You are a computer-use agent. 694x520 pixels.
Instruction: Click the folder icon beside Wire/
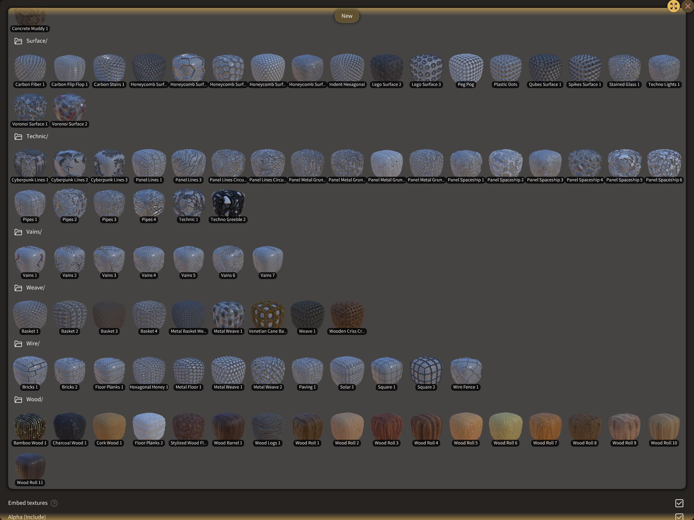click(18, 344)
